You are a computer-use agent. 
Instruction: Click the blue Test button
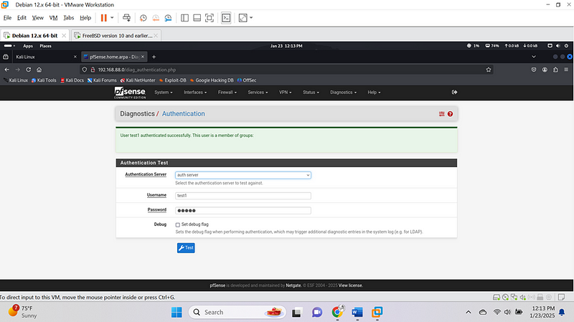(186, 247)
